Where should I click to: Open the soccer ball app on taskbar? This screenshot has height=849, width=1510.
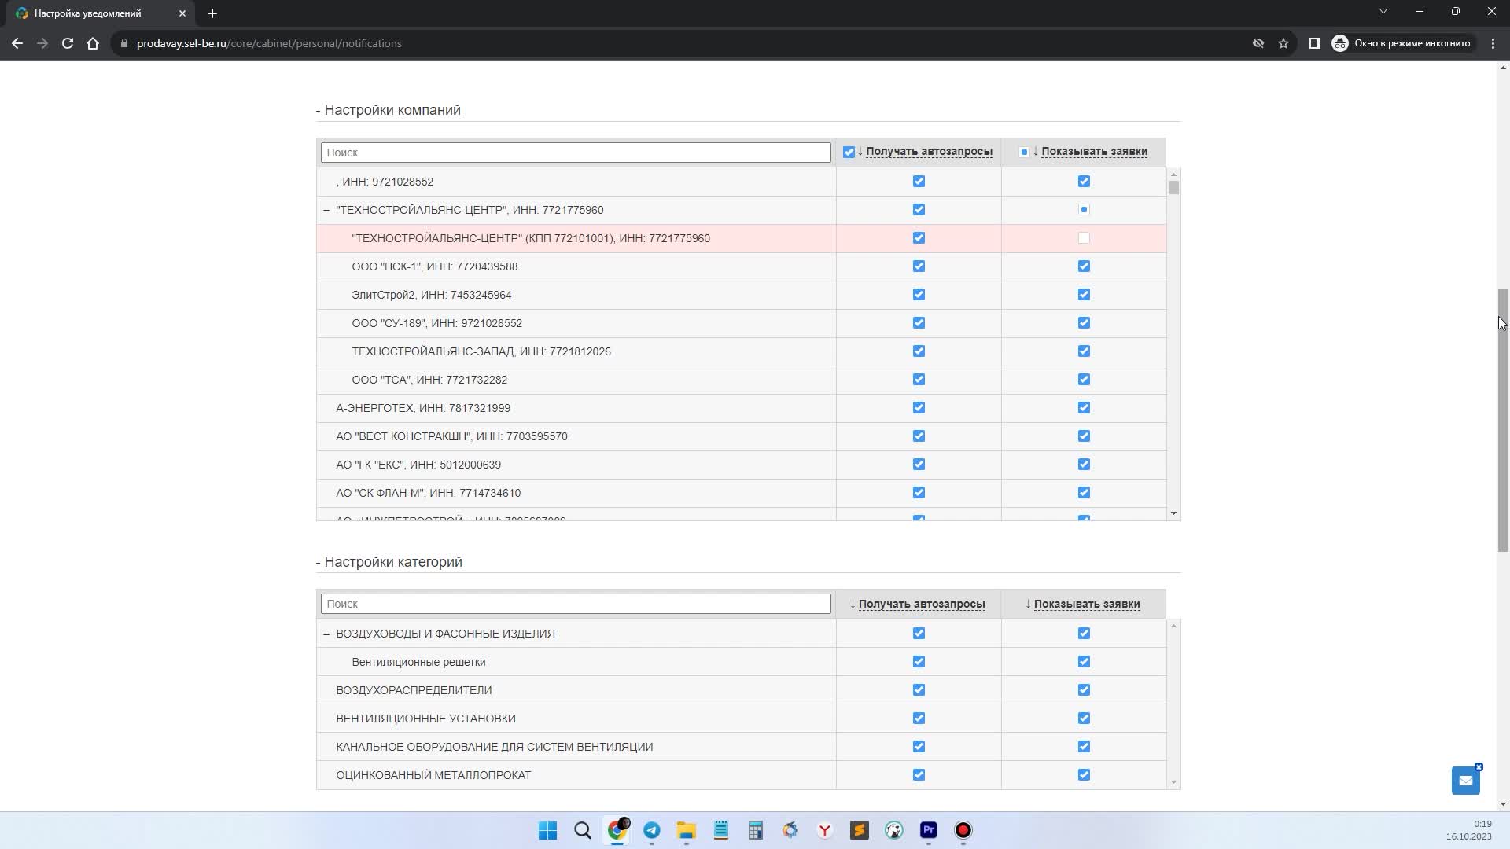[894, 830]
